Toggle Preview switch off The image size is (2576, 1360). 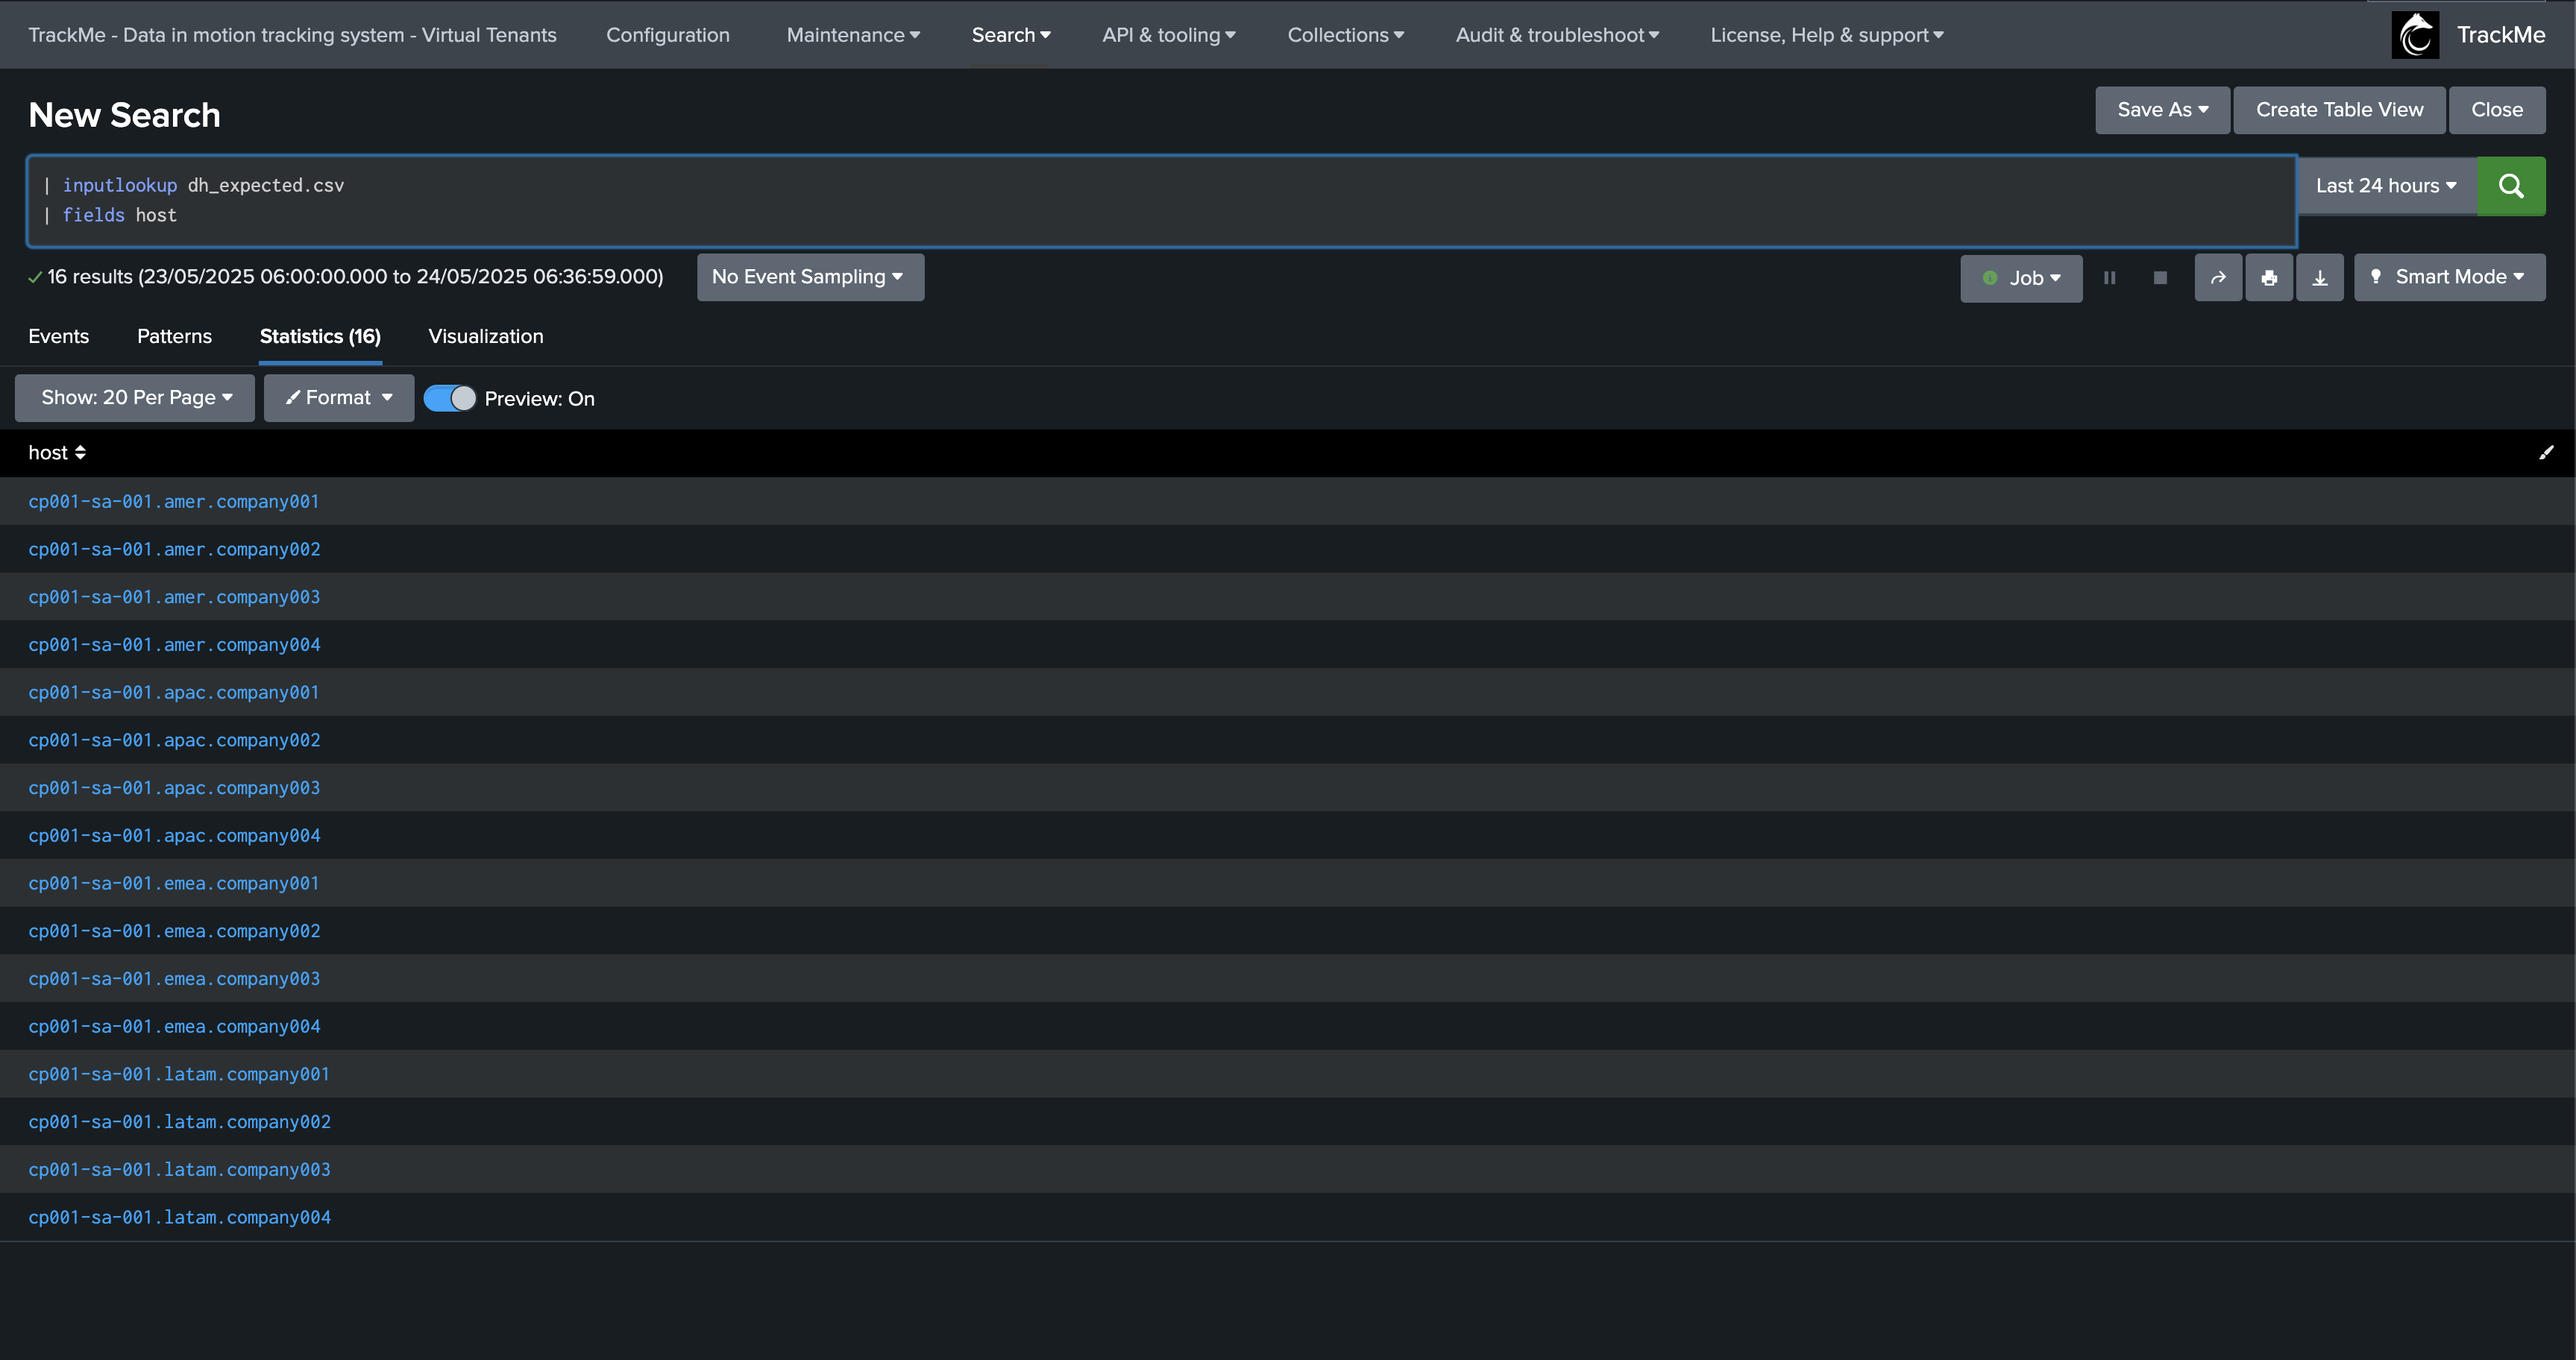(x=449, y=398)
